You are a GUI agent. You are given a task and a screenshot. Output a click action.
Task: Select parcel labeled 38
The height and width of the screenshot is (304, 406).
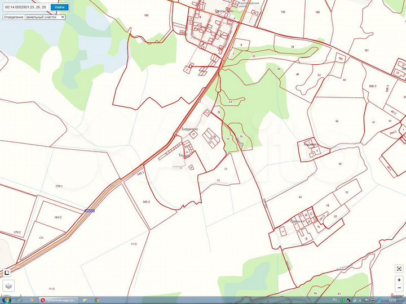[x=293, y=47]
